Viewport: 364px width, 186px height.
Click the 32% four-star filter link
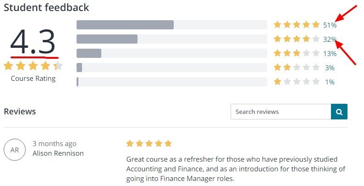tap(330, 39)
